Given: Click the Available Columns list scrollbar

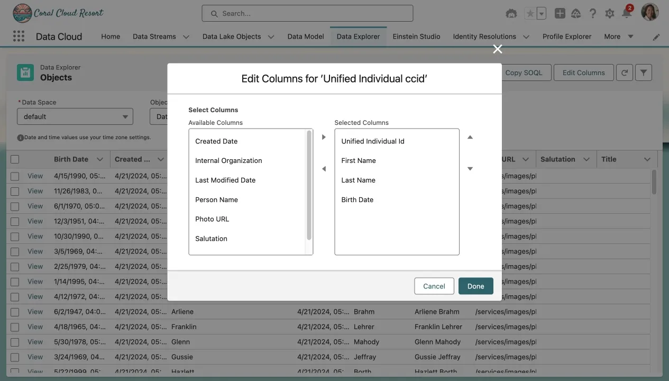Looking at the screenshot, I should pos(309,185).
